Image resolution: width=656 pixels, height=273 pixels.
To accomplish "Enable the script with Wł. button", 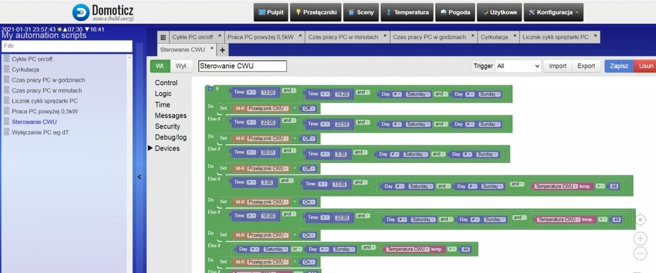I will 159,66.
